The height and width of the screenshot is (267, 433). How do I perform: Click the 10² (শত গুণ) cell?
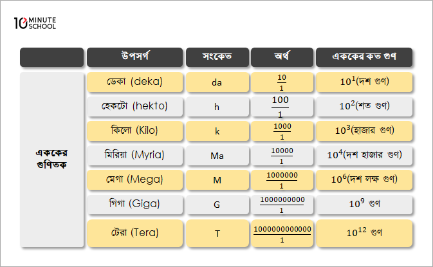coord(364,106)
